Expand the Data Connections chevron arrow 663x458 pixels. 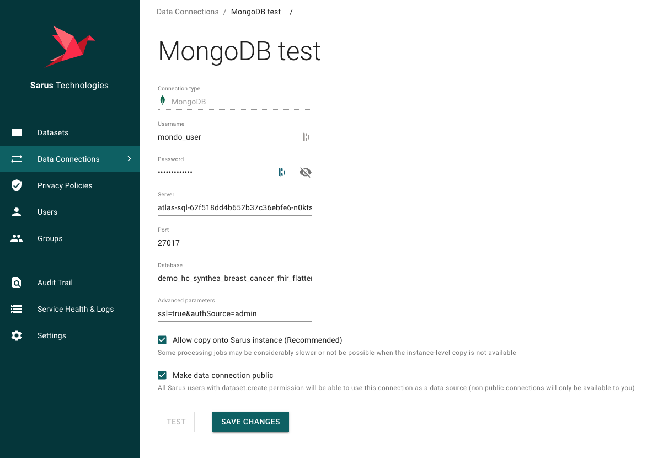click(x=130, y=159)
